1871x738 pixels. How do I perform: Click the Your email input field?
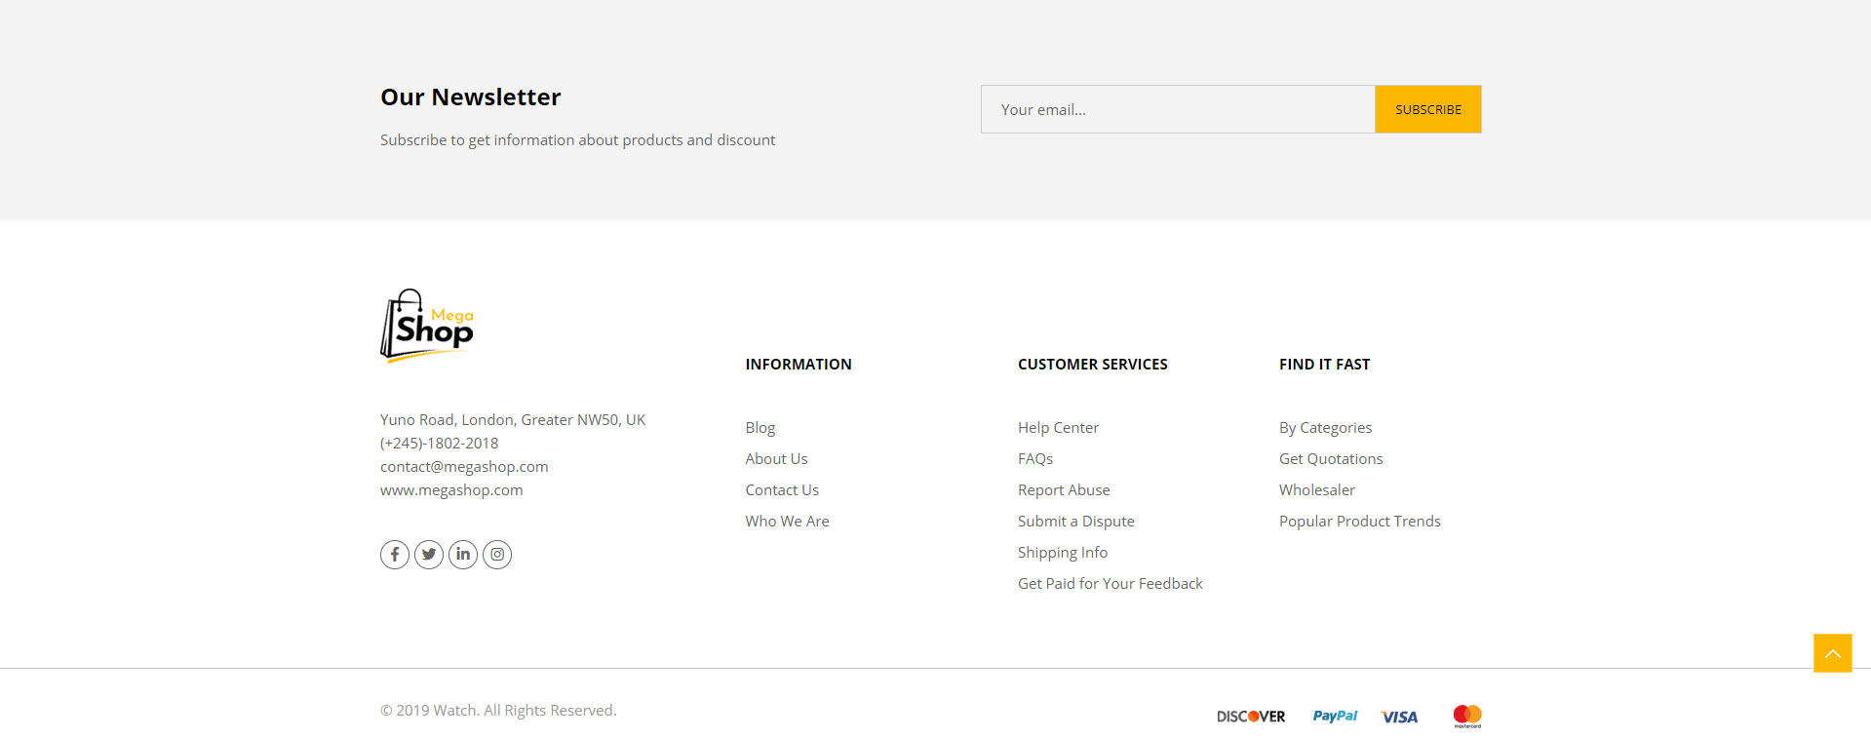coord(1178,109)
